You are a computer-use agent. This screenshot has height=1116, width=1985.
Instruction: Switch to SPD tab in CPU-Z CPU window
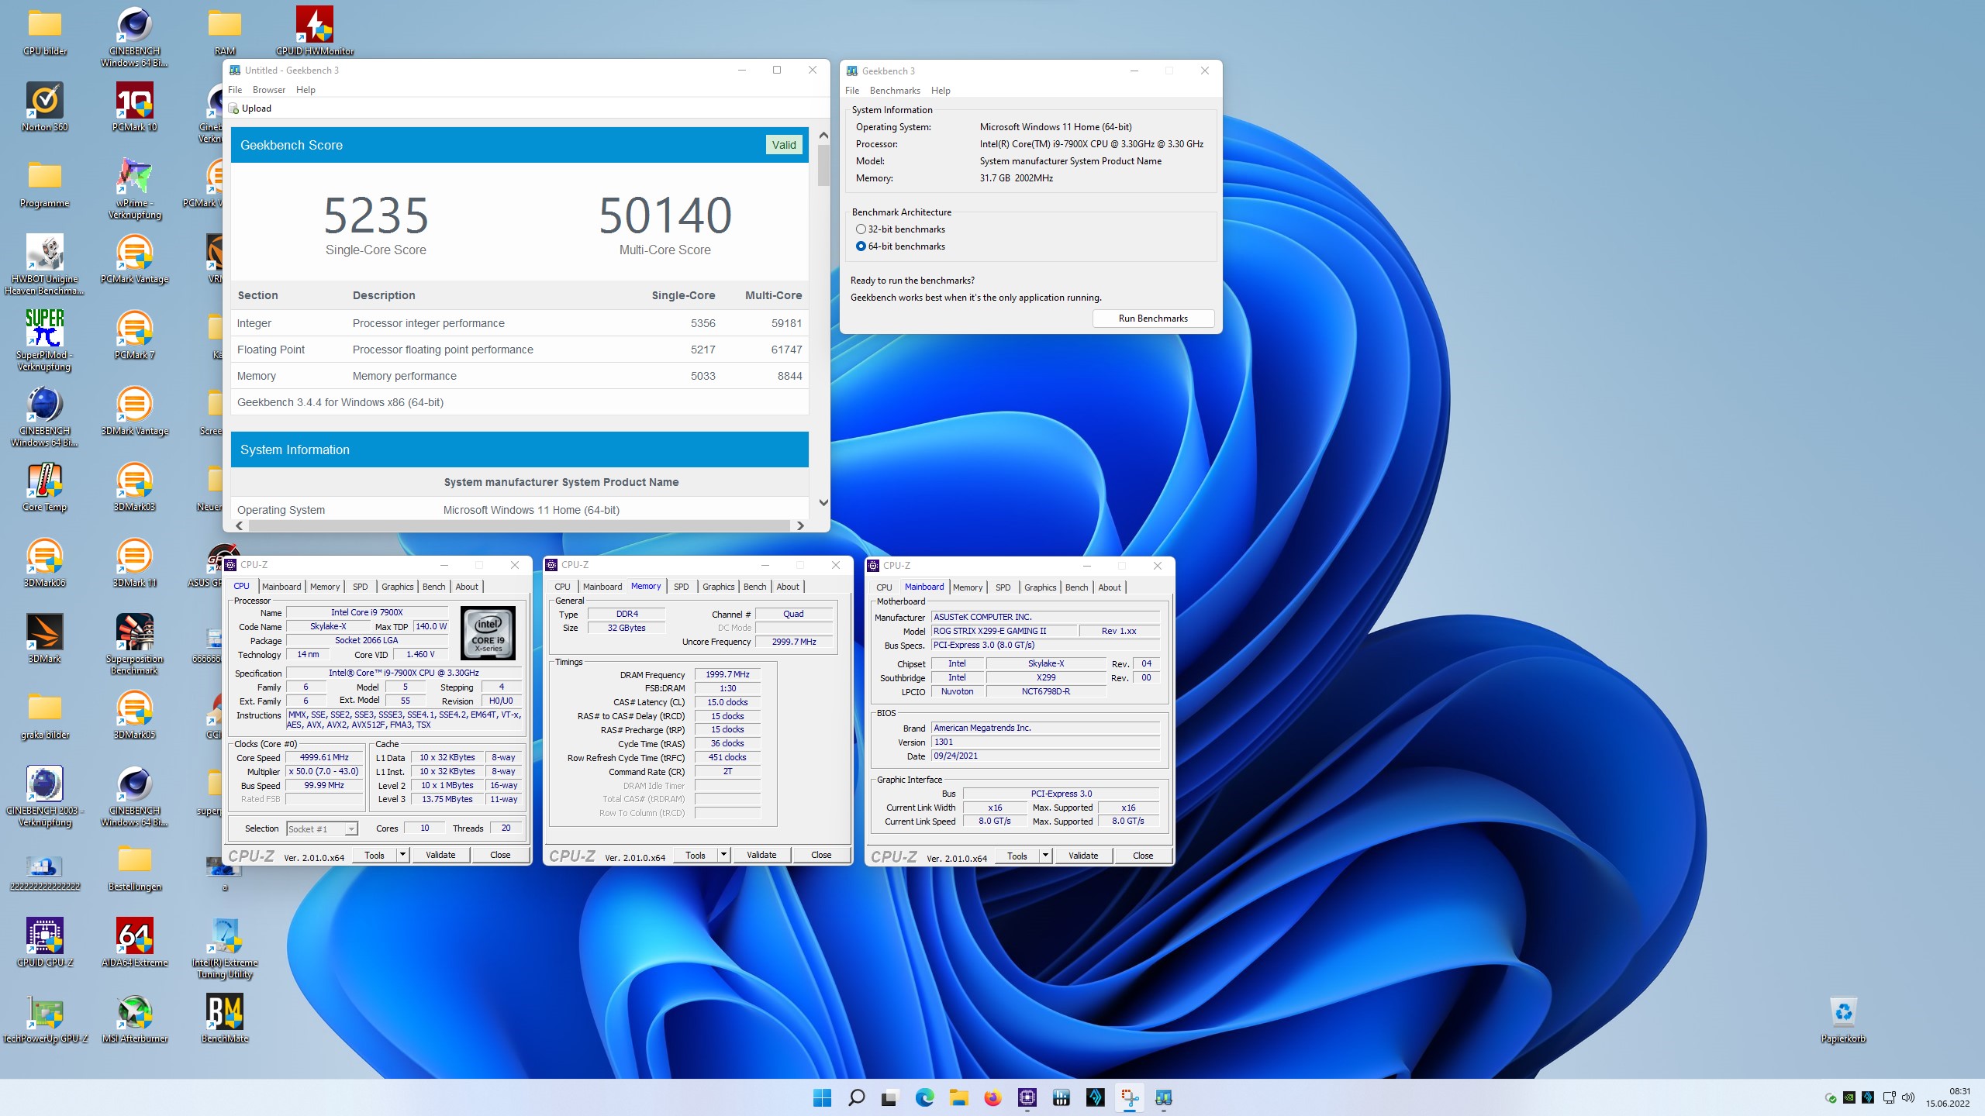point(360,587)
